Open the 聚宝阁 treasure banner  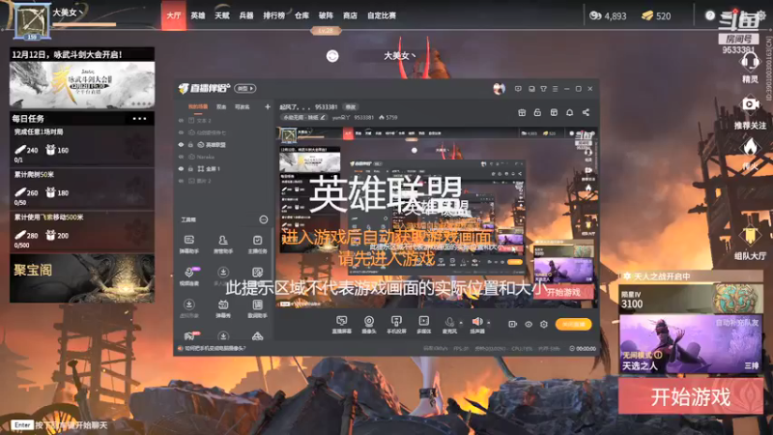(x=82, y=278)
